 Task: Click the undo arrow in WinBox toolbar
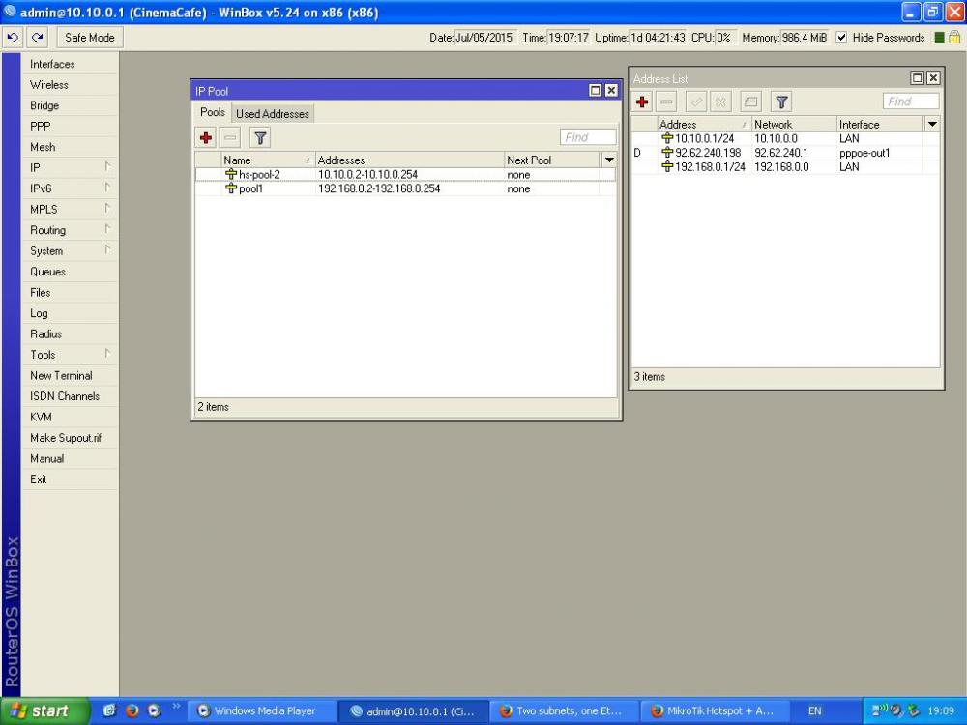coord(13,38)
